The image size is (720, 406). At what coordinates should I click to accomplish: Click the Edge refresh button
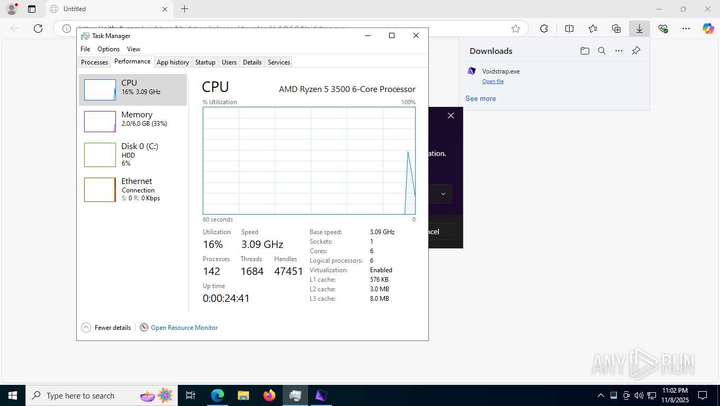pyautogui.click(x=38, y=29)
